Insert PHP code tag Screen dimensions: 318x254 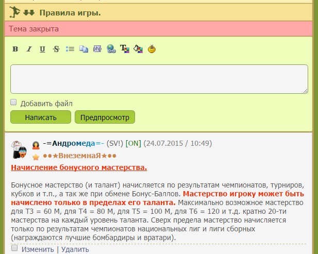click(97, 49)
